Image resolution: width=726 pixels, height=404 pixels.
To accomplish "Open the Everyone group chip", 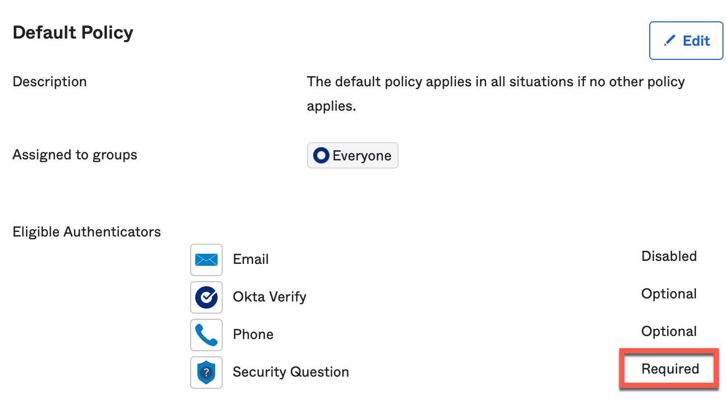I will [353, 155].
